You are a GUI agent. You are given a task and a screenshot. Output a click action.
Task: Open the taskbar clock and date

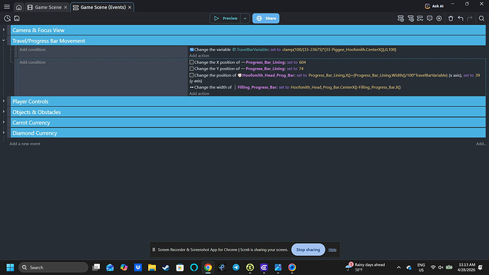tap(466, 267)
